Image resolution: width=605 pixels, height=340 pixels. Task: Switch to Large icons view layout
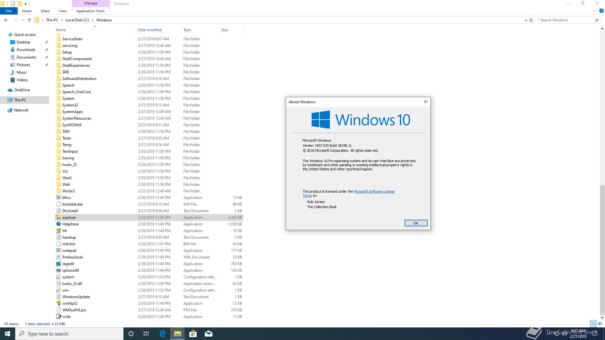600,324
